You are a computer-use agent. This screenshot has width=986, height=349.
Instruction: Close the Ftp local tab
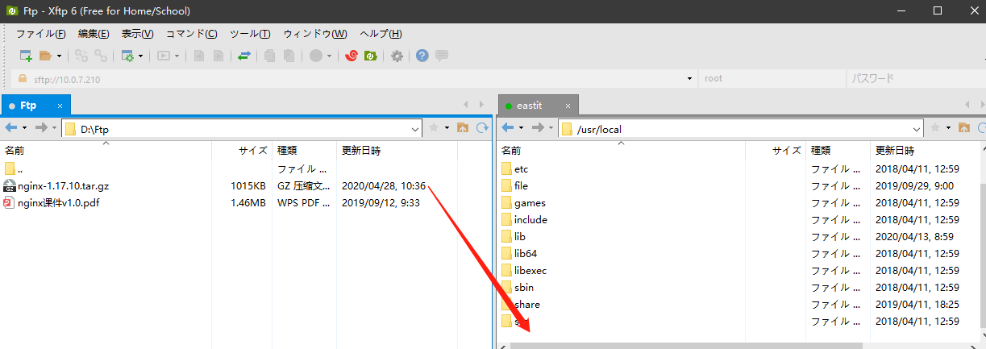60,106
